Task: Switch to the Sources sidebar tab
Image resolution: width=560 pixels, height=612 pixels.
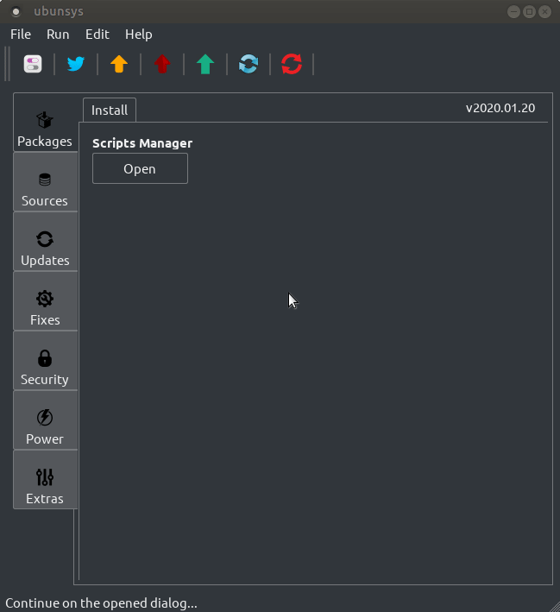Action: coord(45,182)
